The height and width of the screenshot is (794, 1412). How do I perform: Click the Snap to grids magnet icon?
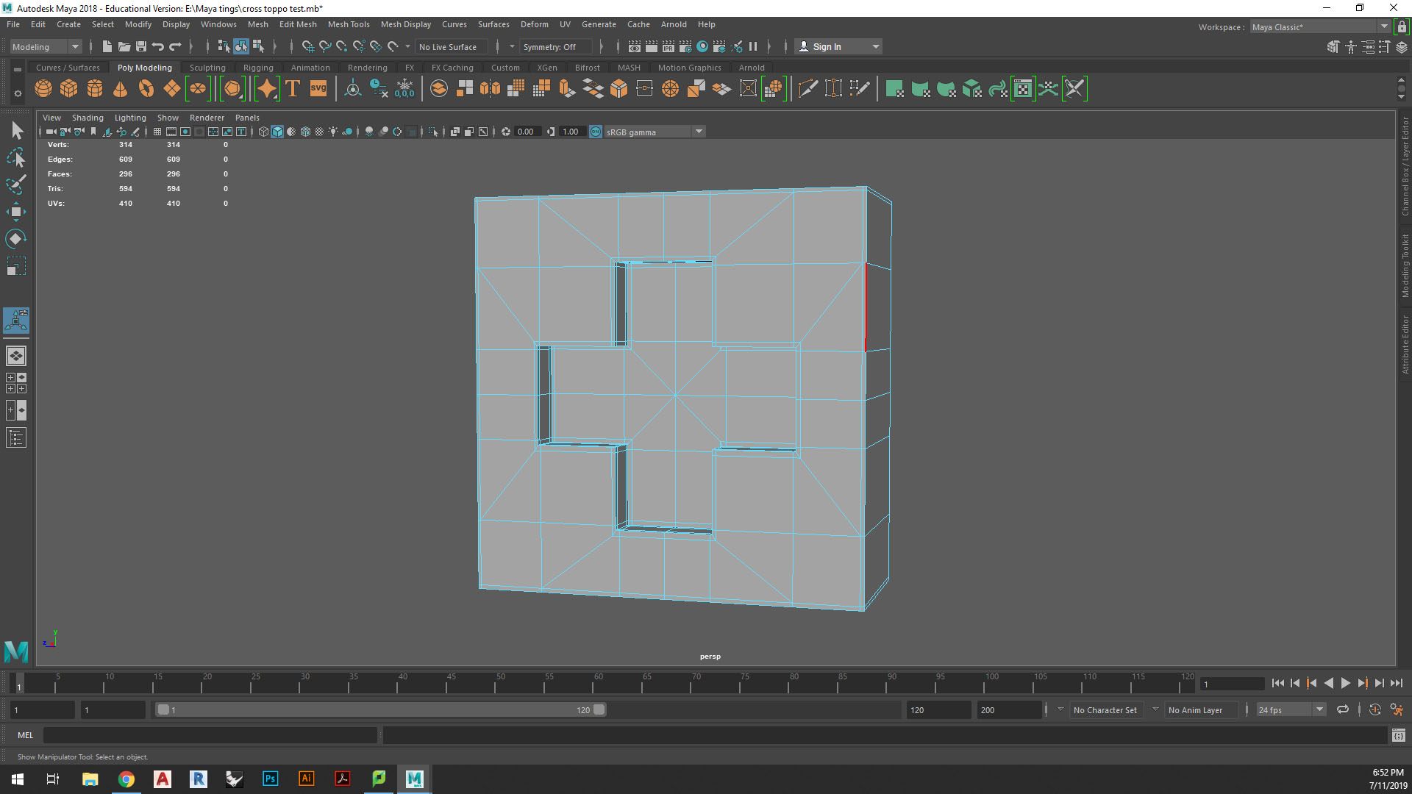tap(307, 46)
